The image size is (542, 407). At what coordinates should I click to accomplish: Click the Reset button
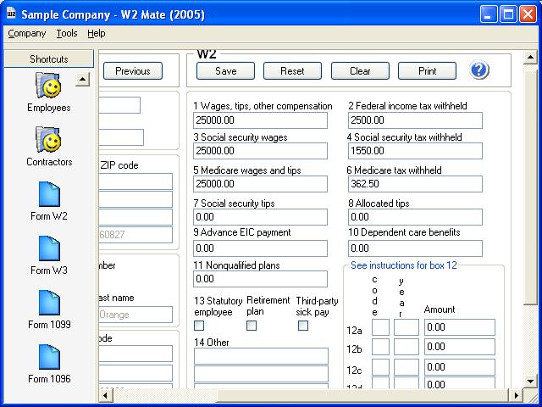click(292, 71)
